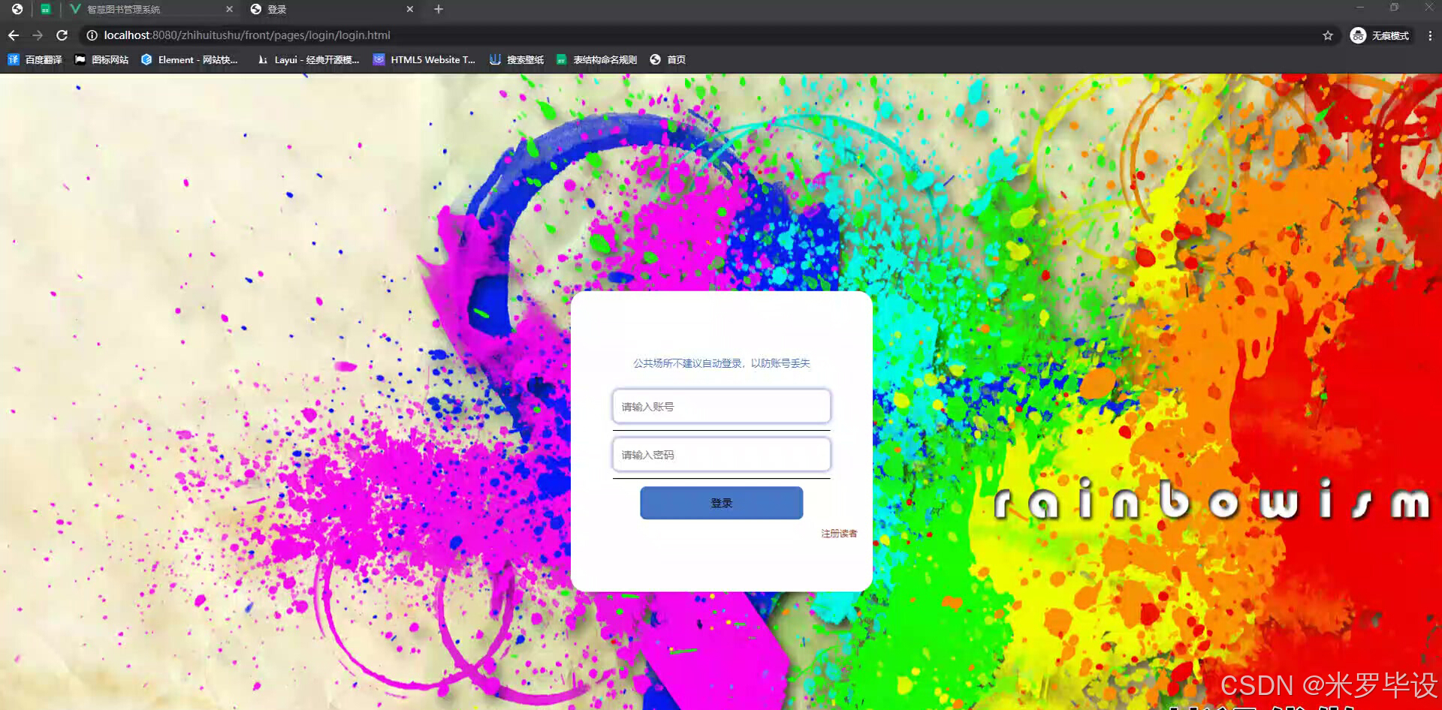Open Layui bookmark
The image size is (1442, 710).
tap(308, 59)
